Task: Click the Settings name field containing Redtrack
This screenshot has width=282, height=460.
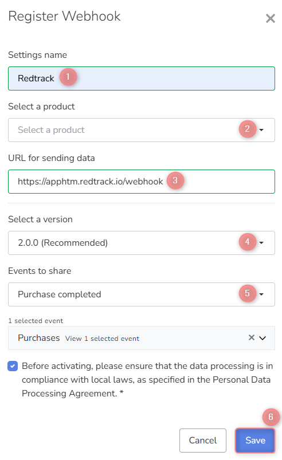Action: click(x=142, y=78)
